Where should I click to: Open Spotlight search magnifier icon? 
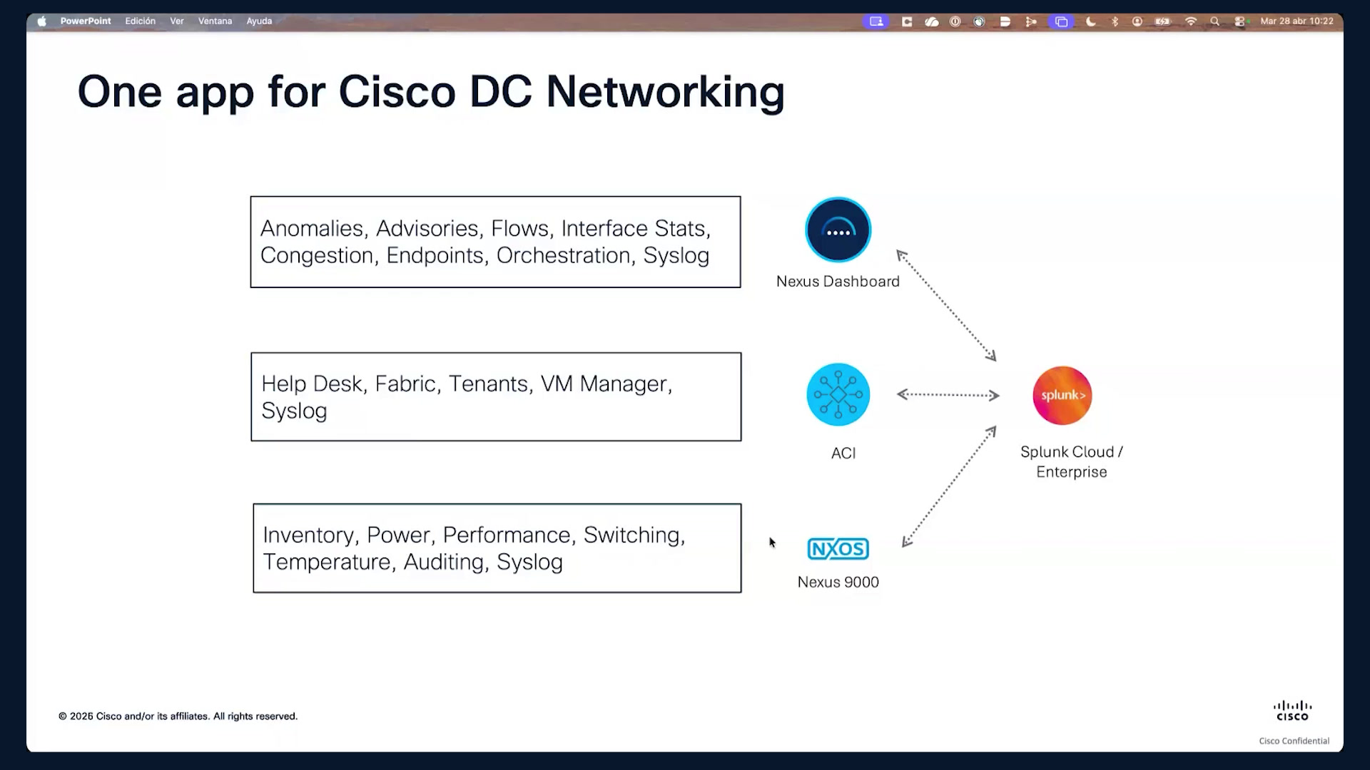pos(1214,21)
